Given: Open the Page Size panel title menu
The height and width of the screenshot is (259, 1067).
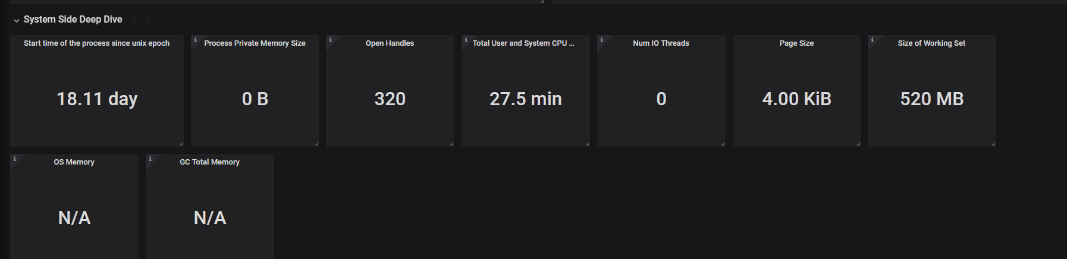Looking at the screenshot, I should pyautogui.click(x=796, y=43).
